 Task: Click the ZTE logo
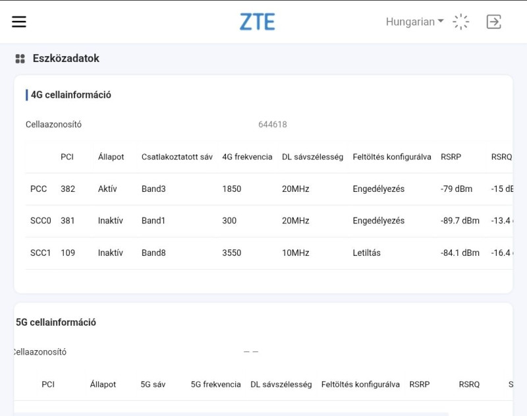tap(257, 22)
